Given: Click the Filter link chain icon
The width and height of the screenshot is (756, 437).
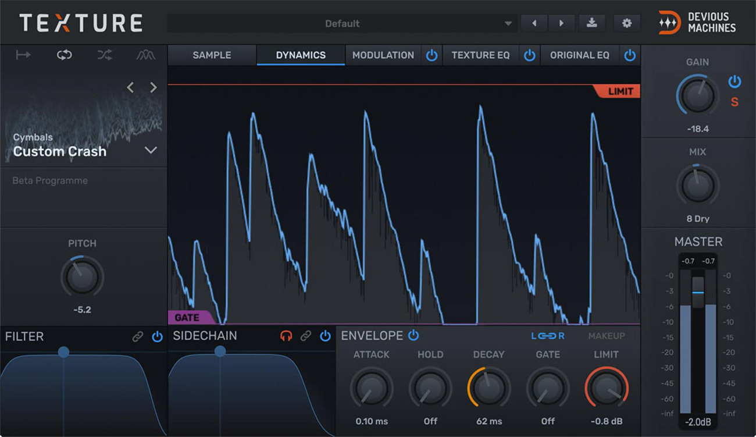Looking at the screenshot, I should pos(137,337).
